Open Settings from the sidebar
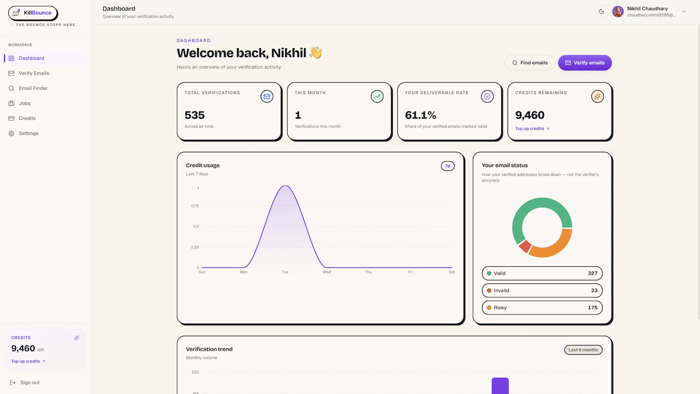This screenshot has width=700, height=394. 45,133
